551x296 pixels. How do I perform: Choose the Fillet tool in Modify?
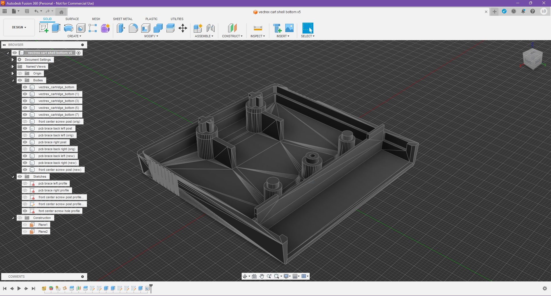click(133, 28)
